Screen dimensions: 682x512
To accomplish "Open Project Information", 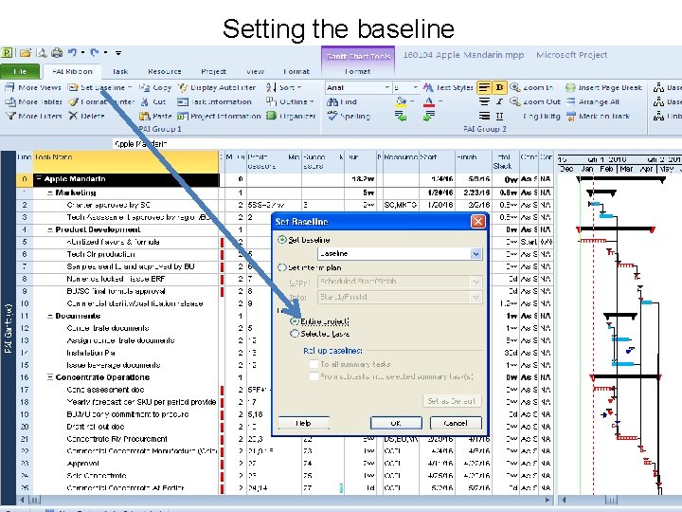I will point(219,117).
